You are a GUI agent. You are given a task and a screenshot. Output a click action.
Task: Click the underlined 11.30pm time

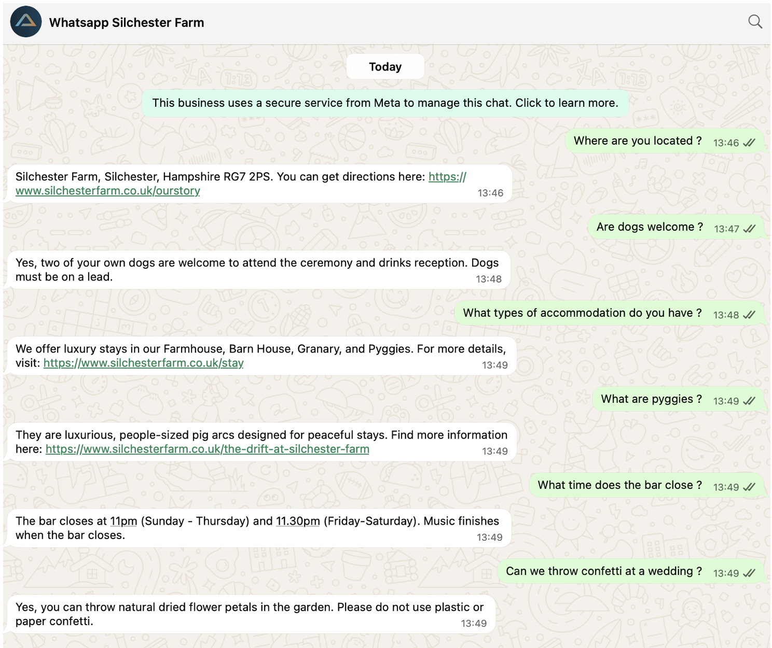click(297, 521)
